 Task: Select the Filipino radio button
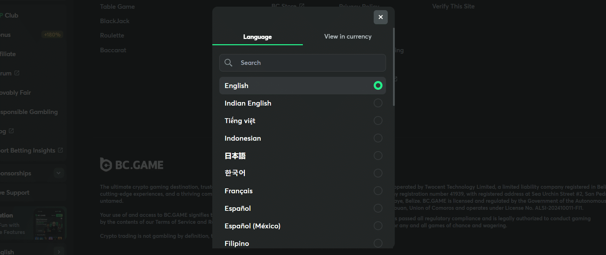click(378, 243)
